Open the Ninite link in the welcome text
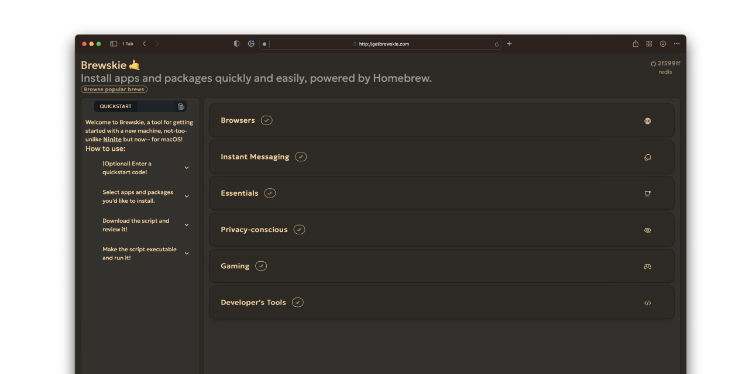Viewport: 749px width, 374px height. (112, 139)
